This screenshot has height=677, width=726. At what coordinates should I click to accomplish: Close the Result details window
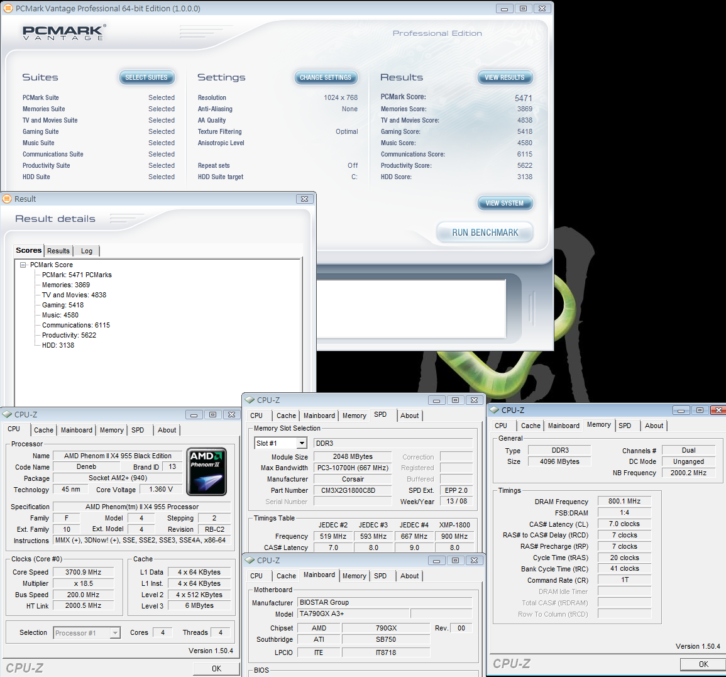(x=305, y=199)
